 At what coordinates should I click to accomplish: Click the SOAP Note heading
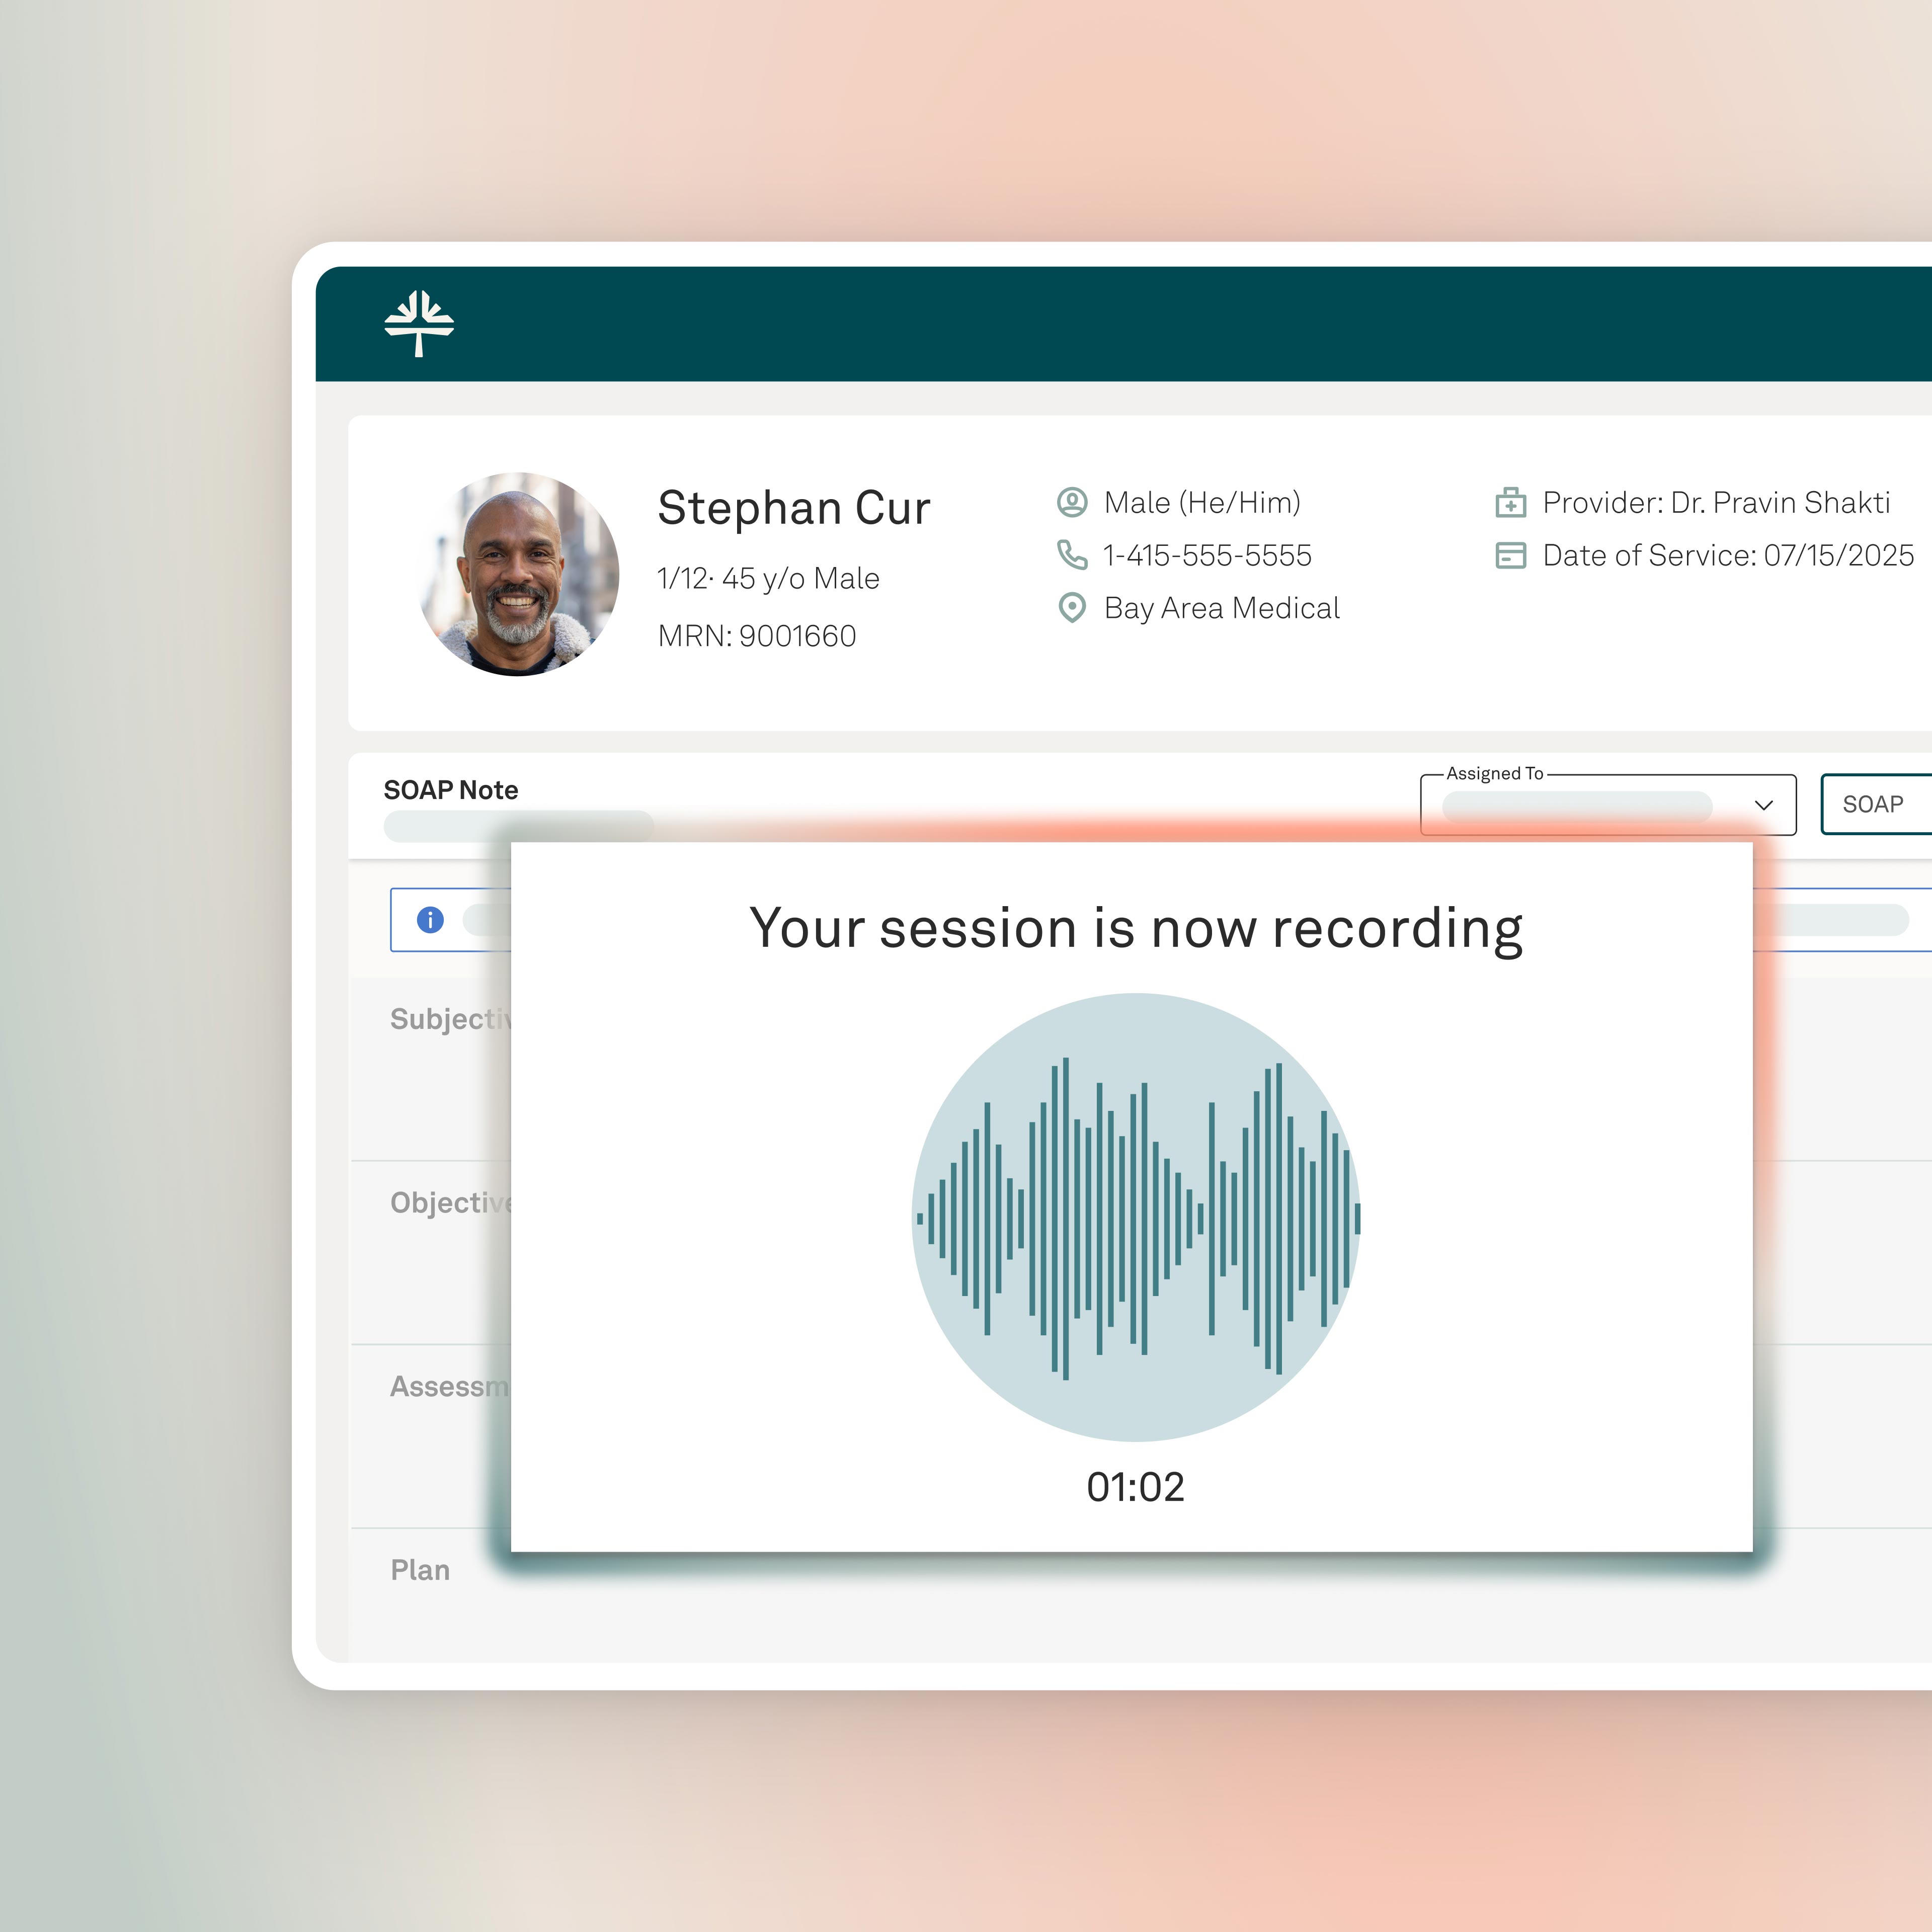(451, 790)
